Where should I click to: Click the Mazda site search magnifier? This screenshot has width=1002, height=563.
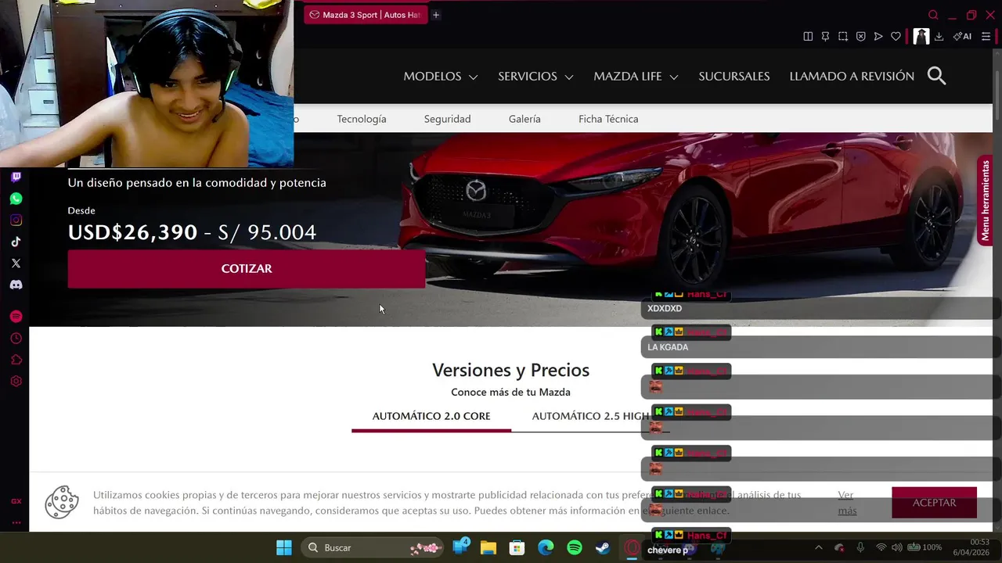936,76
